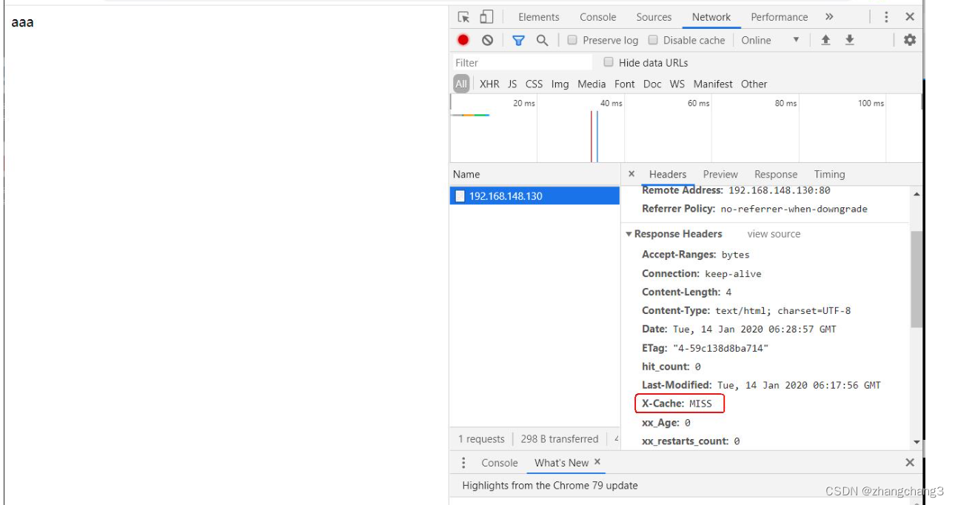This screenshot has width=955, height=505.
Task: Import HAR file upload arrow
Action: click(825, 40)
